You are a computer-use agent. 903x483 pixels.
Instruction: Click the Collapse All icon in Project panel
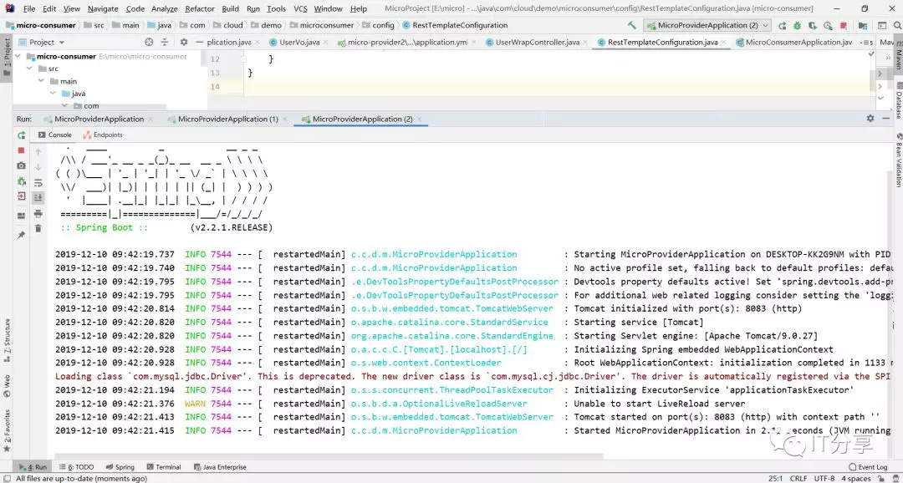click(165, 42)
